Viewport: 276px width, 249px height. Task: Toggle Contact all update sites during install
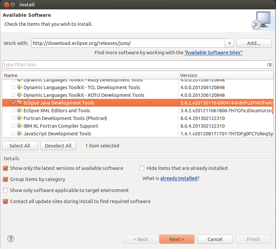tap(5, 201)
